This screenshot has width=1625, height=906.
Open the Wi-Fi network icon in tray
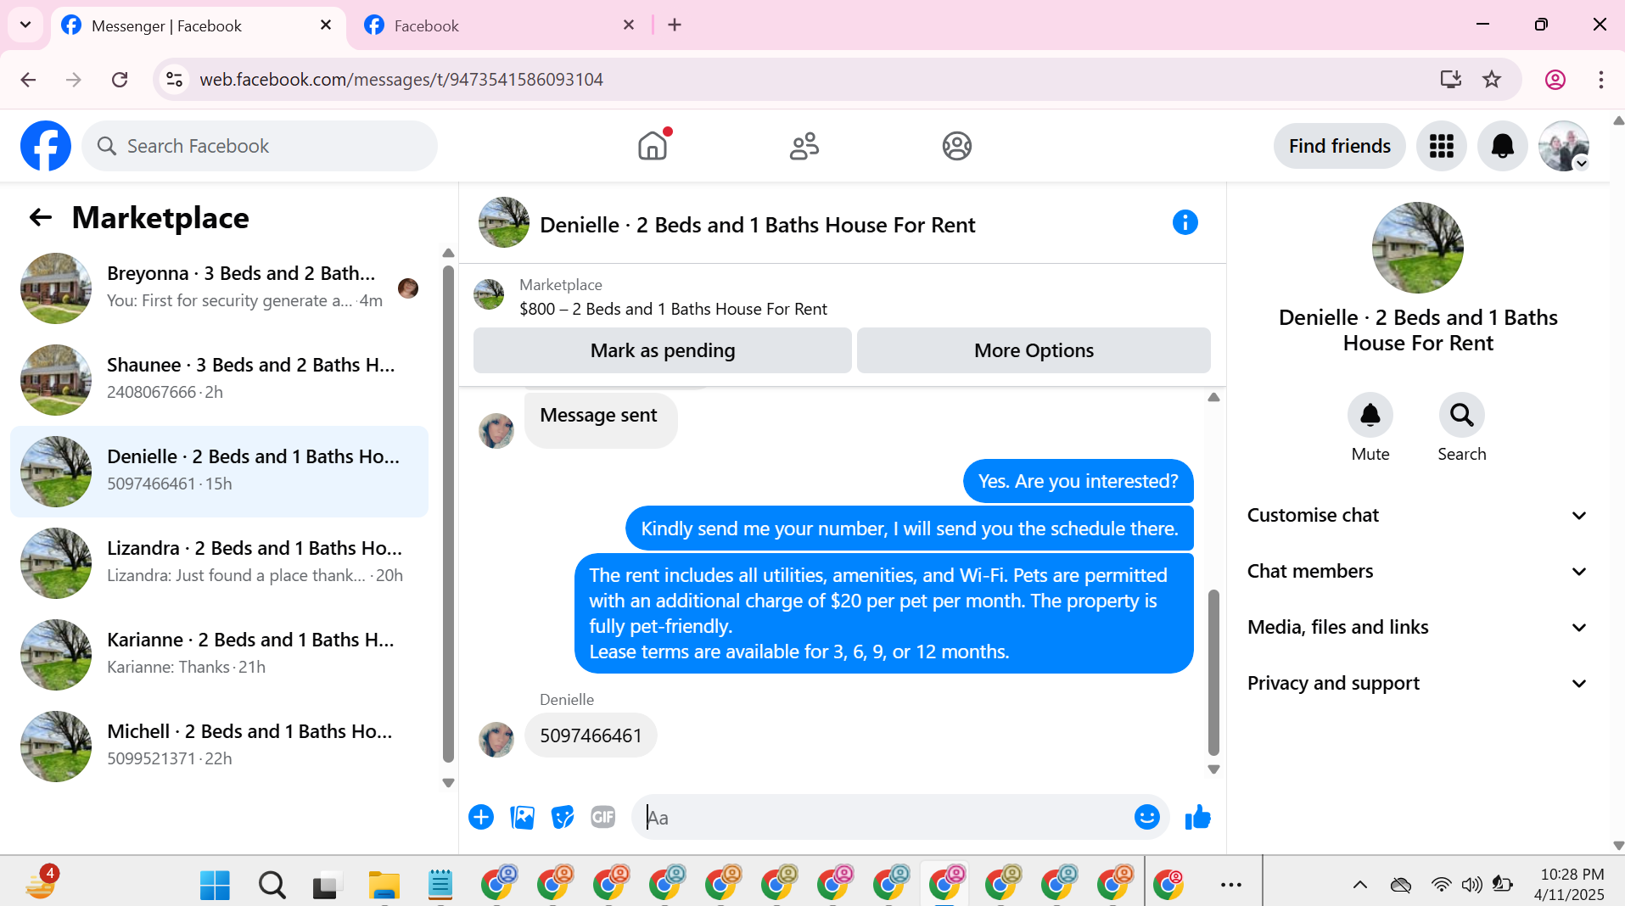click(x=1441, y=885)
